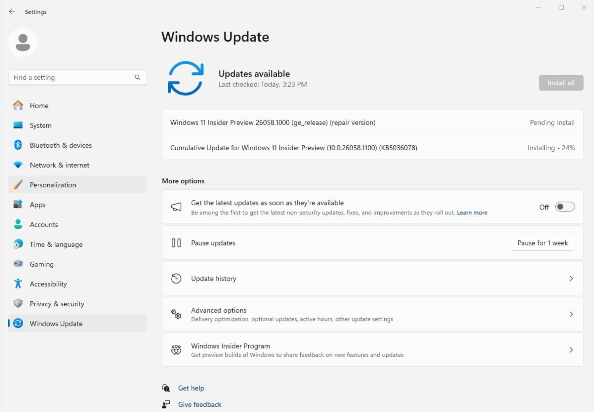This screenshot has height=412, width=594.
Task: Click the Install all button
Action: click(x=561, y=83)
